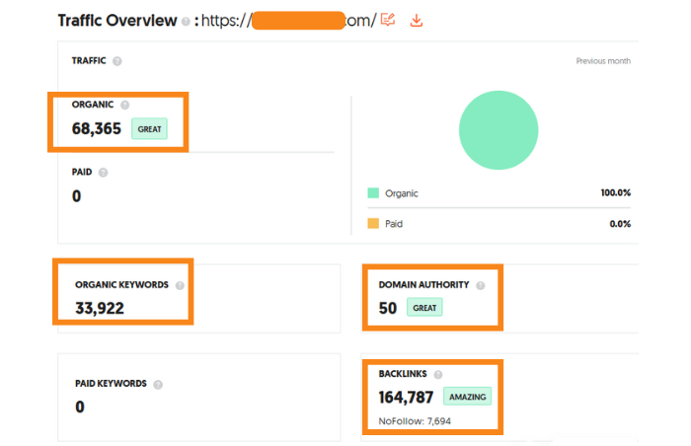Click the 164,787 backlinks number

coord(406,397)
